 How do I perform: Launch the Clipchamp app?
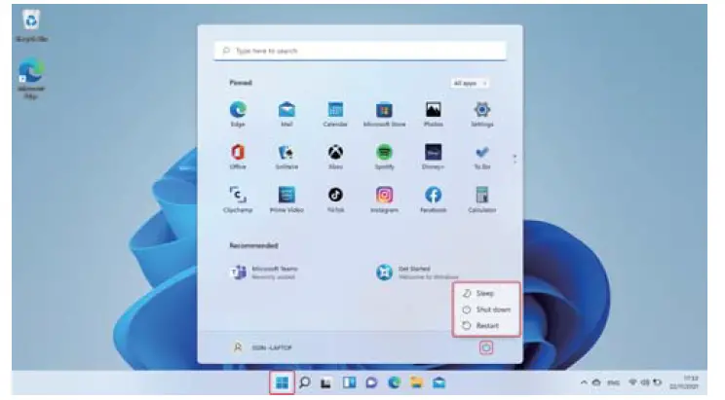(x=238, y=200)
